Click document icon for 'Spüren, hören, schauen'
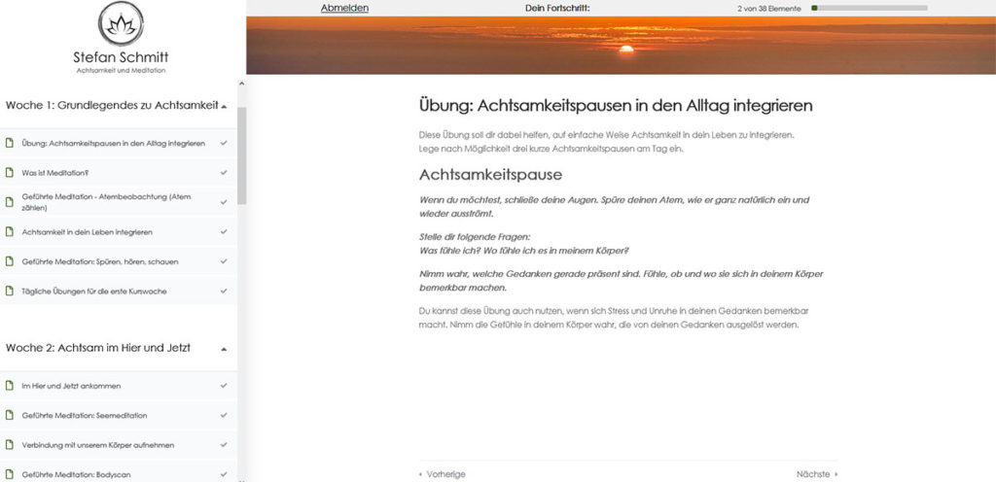This screenshot has width=996, height=482. point(9,261)
